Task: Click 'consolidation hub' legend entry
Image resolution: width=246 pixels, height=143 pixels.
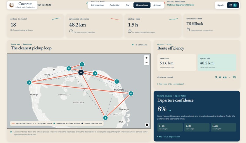Action: click(x=92, y=123)
